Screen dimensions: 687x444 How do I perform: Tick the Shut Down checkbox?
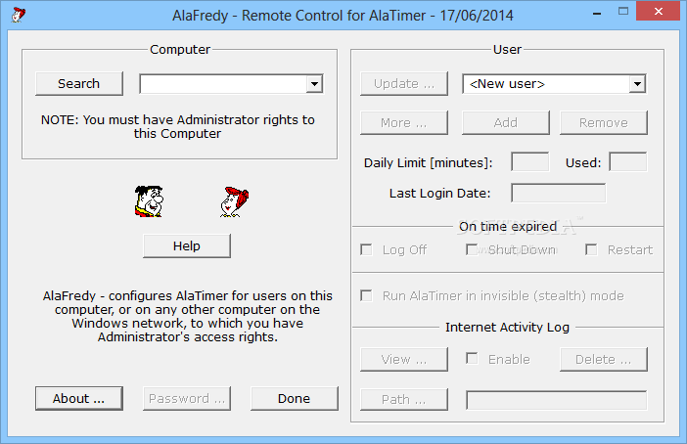pos(472,249)
